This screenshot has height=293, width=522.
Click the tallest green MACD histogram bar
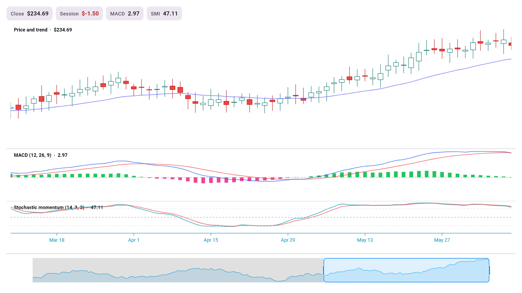(427, 174)
